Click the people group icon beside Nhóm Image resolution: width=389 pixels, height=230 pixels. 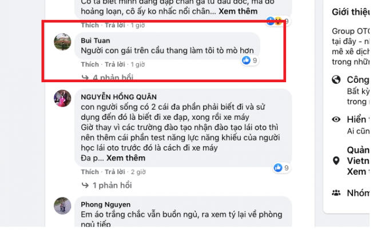click(x=336, y=193)
